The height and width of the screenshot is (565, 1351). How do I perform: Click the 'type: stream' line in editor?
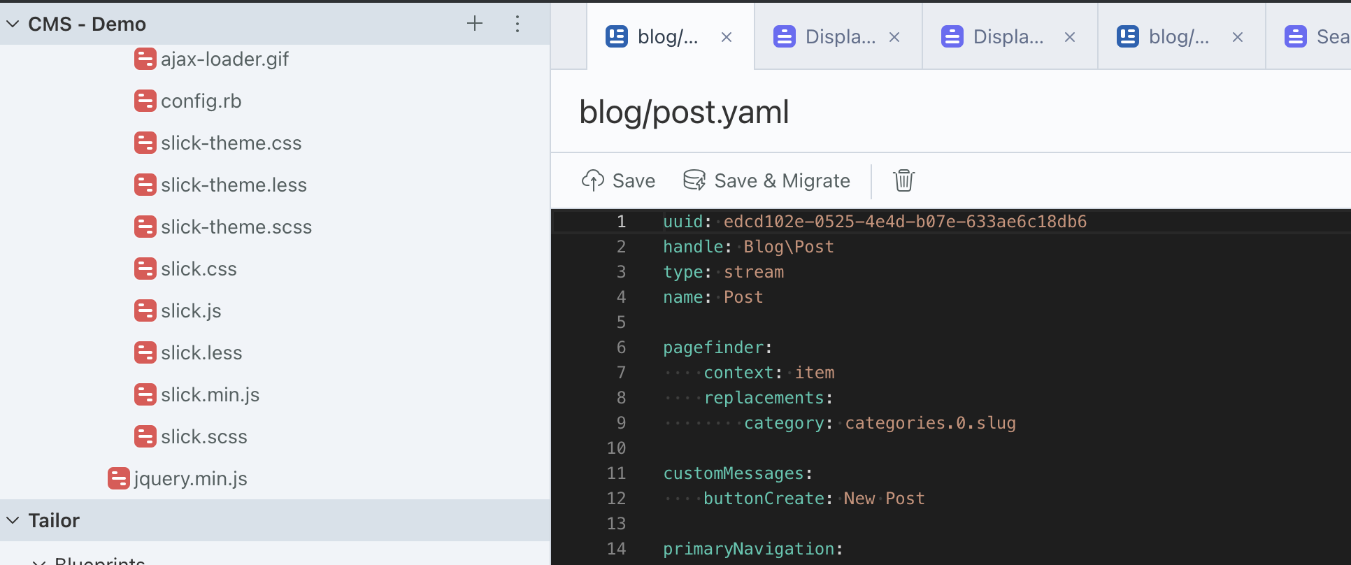click(723, 272)
